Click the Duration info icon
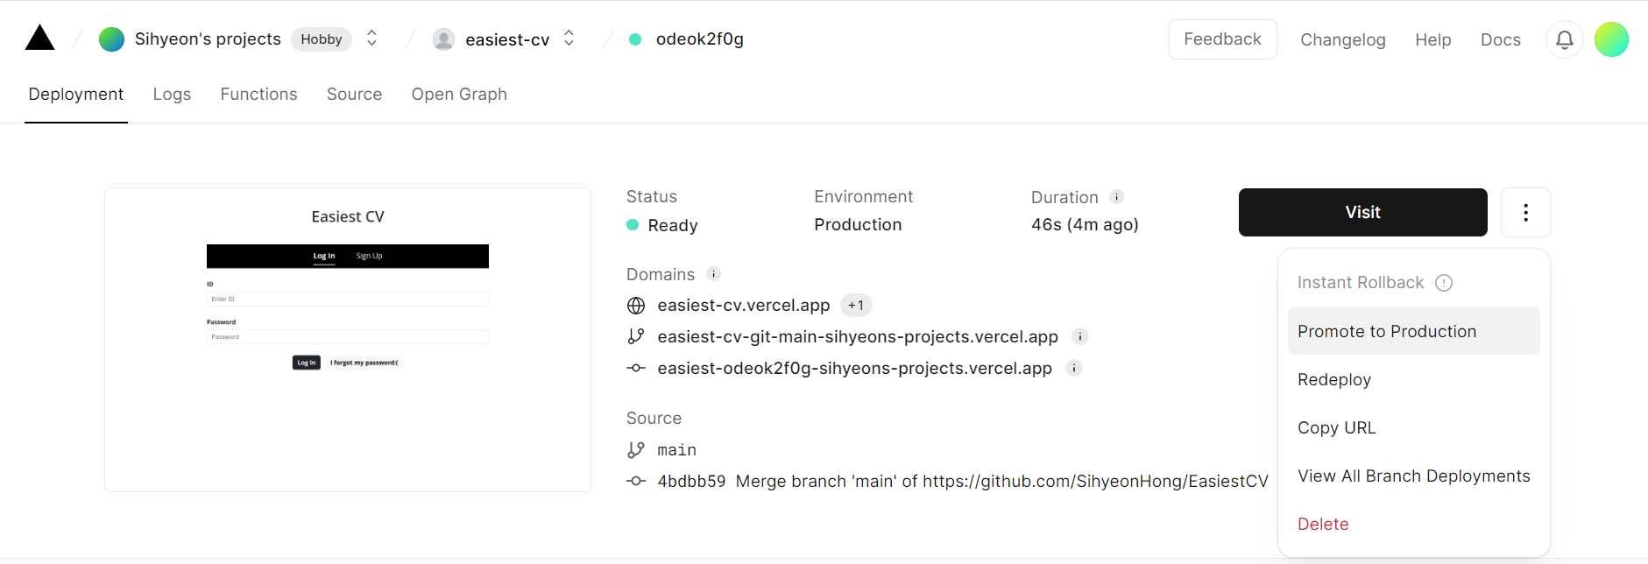The width and height of the screenshot is (1648, 564). [1117, 197]
